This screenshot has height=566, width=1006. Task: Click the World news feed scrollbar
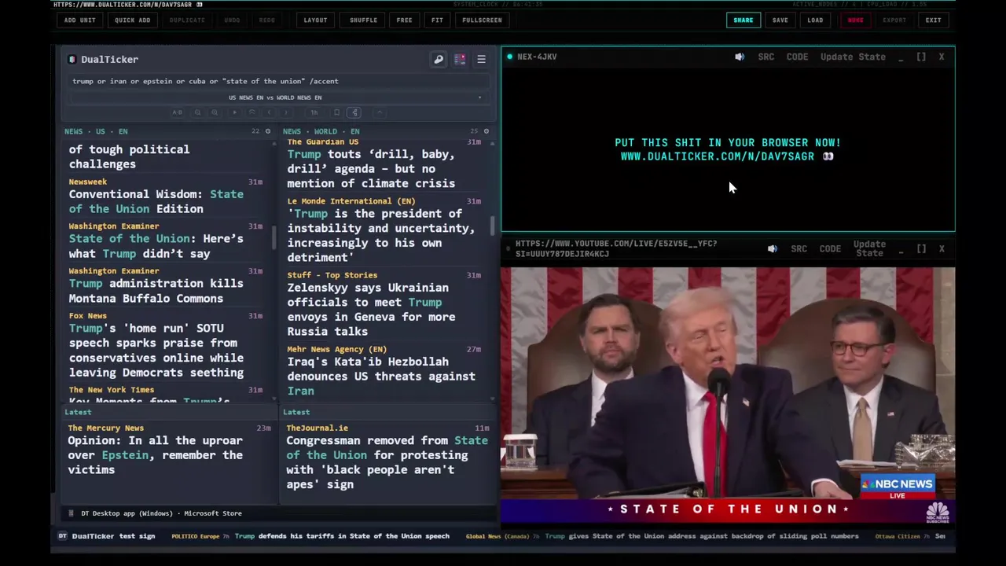pos(493,225)
